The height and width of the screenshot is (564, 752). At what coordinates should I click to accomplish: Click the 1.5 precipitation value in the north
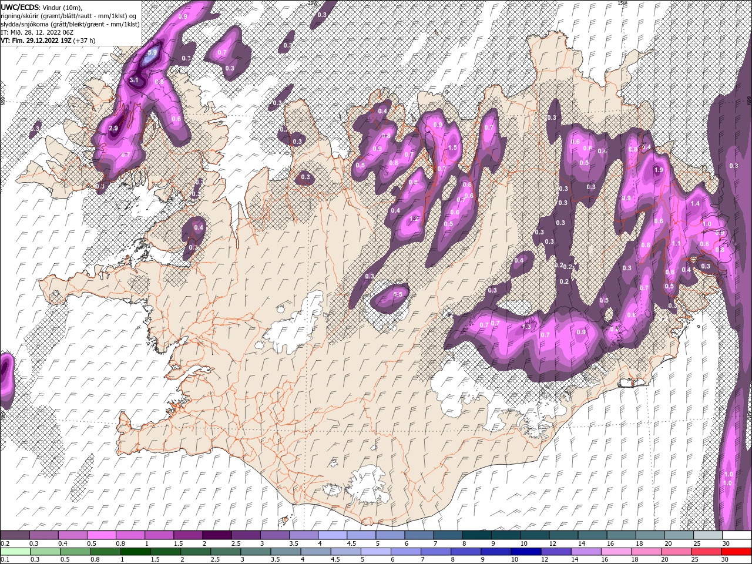(452, 148)
